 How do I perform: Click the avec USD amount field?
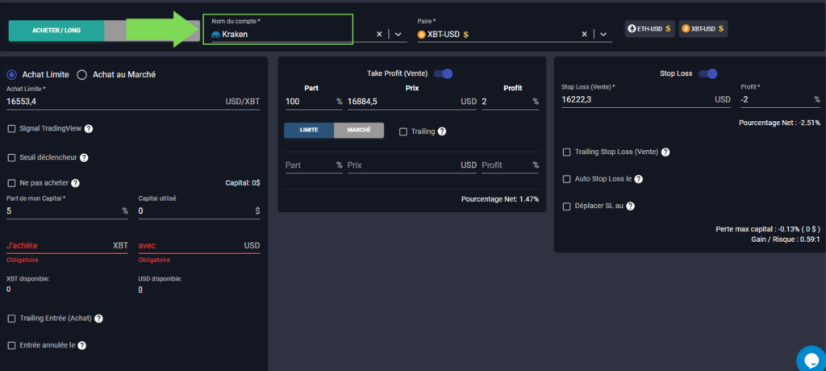(199, 246)
